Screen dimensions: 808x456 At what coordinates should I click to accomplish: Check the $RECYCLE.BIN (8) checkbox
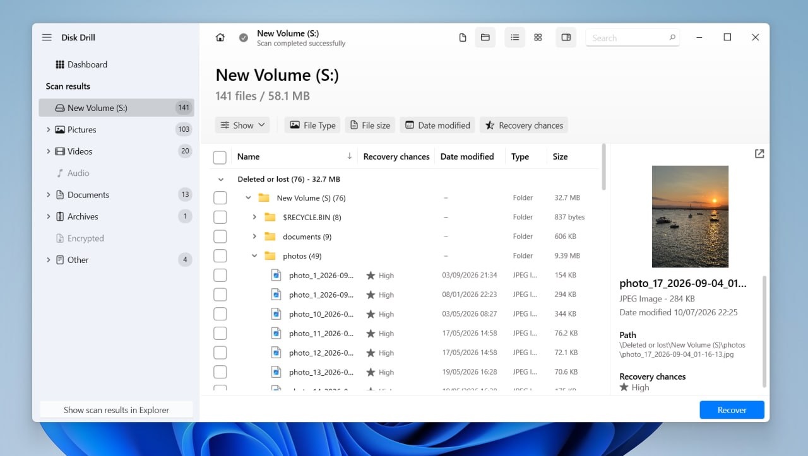click(x=220, y=218)
